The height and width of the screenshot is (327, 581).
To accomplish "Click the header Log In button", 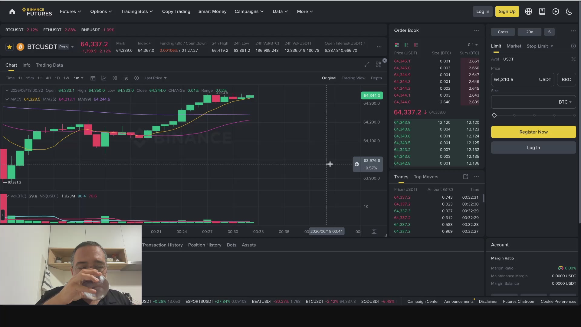I will click(483, 12).
